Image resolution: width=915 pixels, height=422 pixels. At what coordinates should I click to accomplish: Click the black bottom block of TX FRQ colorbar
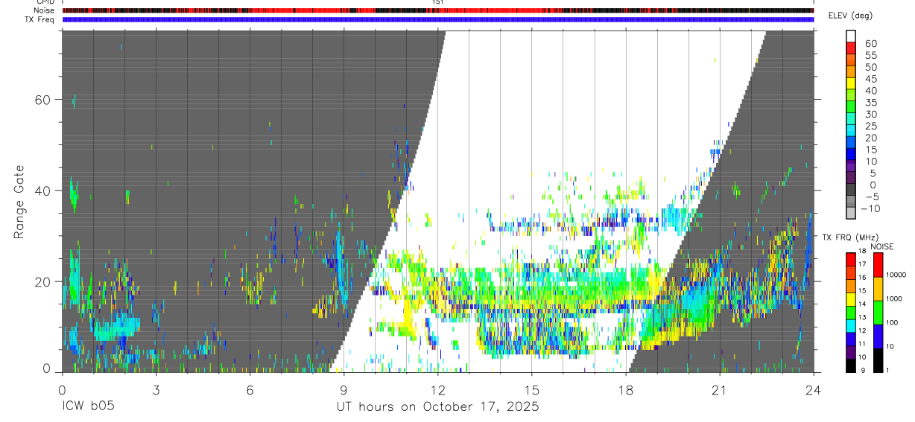pyautogui.click(x=851, y=365)
